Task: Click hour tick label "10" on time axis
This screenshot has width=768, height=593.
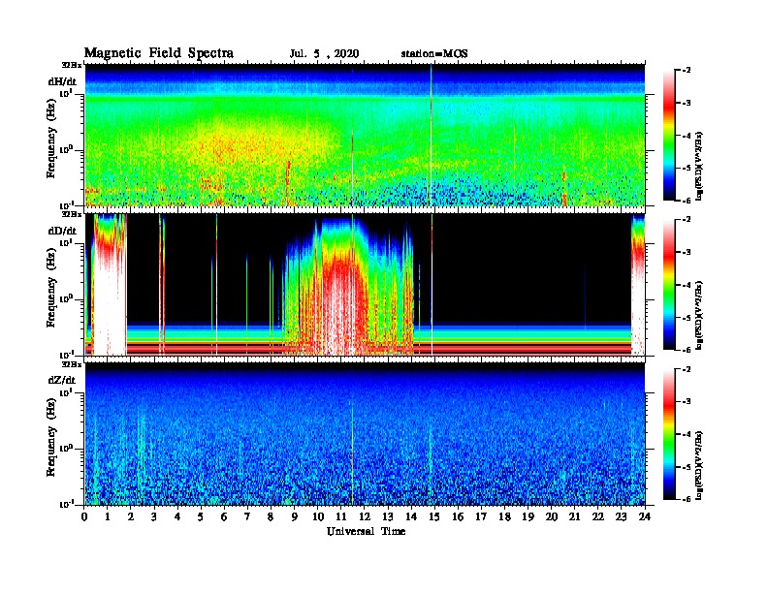Action: point(318,517)
